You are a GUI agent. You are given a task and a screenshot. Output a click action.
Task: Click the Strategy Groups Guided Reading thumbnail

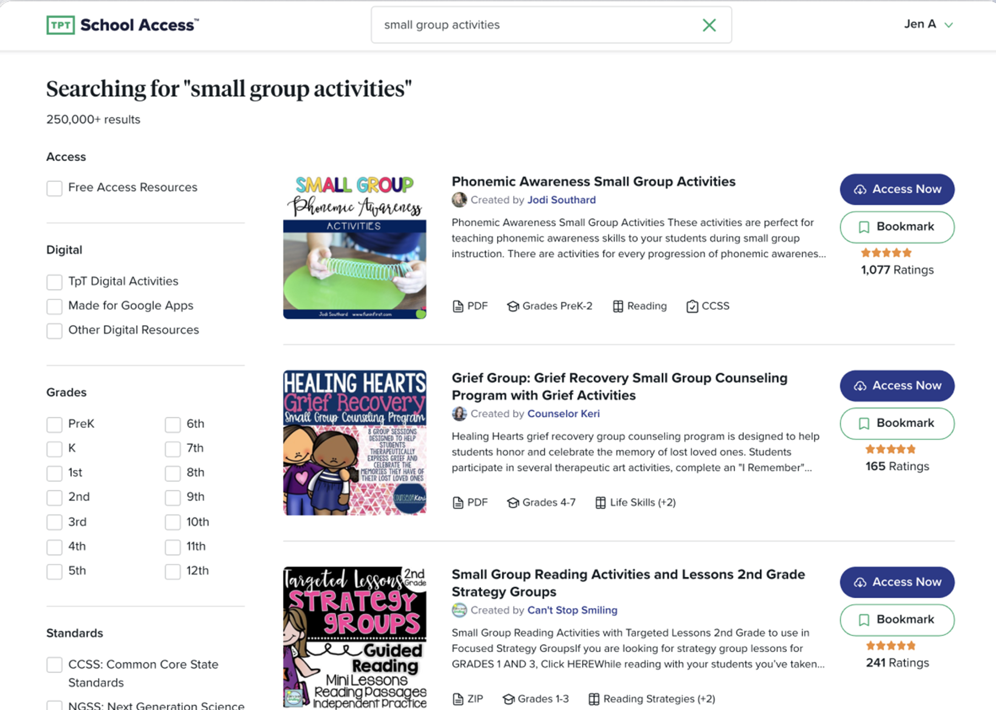354,638
